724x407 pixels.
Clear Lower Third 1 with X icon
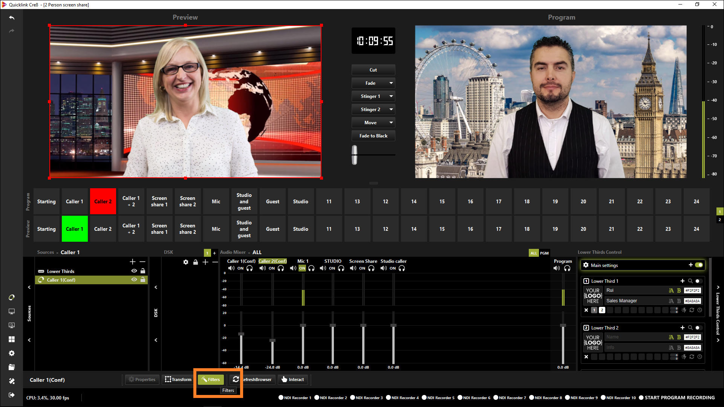tap(586, 310)
